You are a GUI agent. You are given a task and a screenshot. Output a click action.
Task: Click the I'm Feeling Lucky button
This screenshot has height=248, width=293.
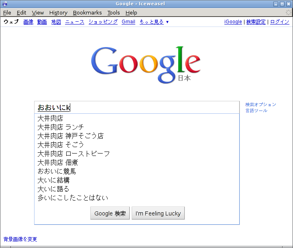coord(158,213)
